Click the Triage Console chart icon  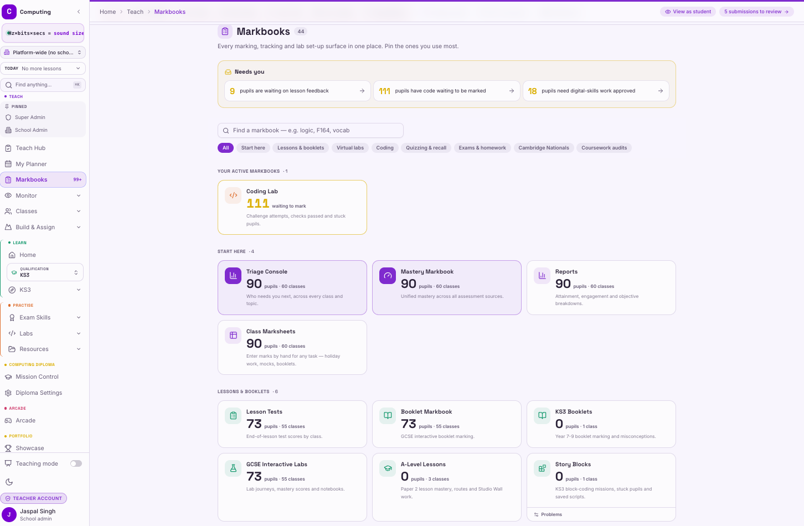pos(233,276)
